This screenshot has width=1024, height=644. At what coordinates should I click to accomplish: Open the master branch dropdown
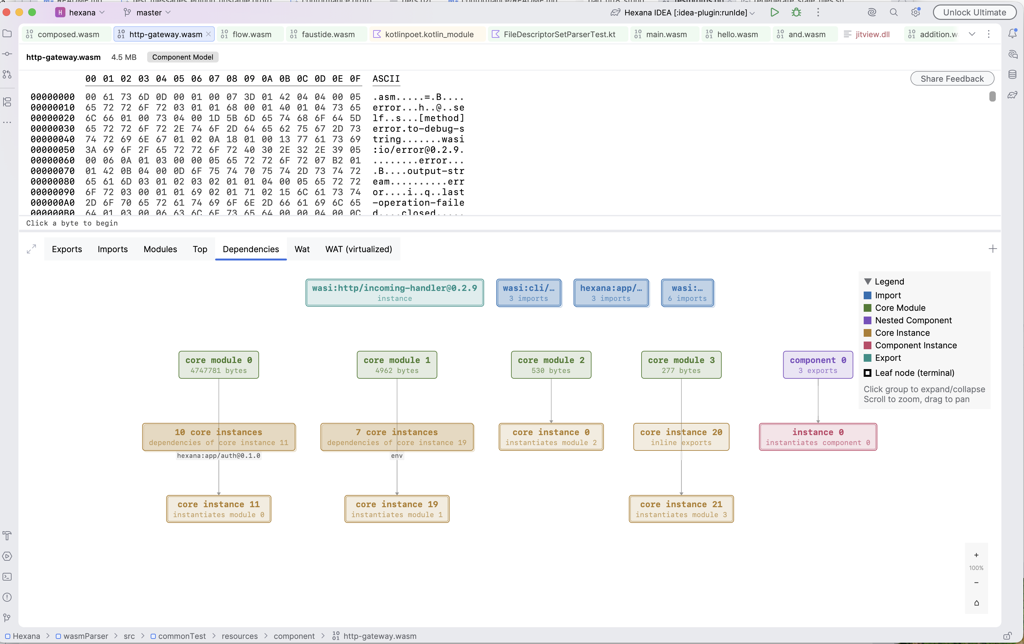(147, 12)
